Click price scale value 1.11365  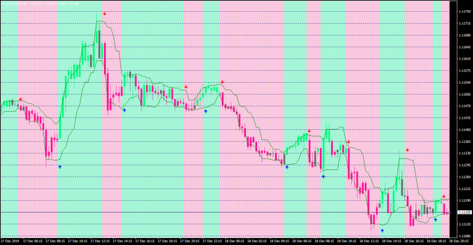coord(465,141)
